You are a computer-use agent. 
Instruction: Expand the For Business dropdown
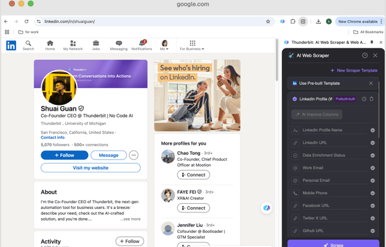(x=192, y=46)
